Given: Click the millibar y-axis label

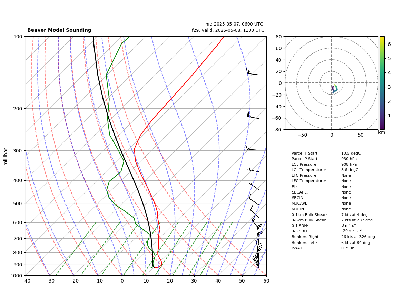Looking at the screenshot, I should pos(6,157).
